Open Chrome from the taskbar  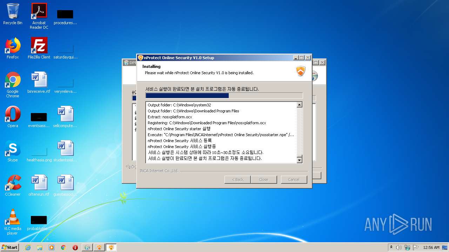63,247
